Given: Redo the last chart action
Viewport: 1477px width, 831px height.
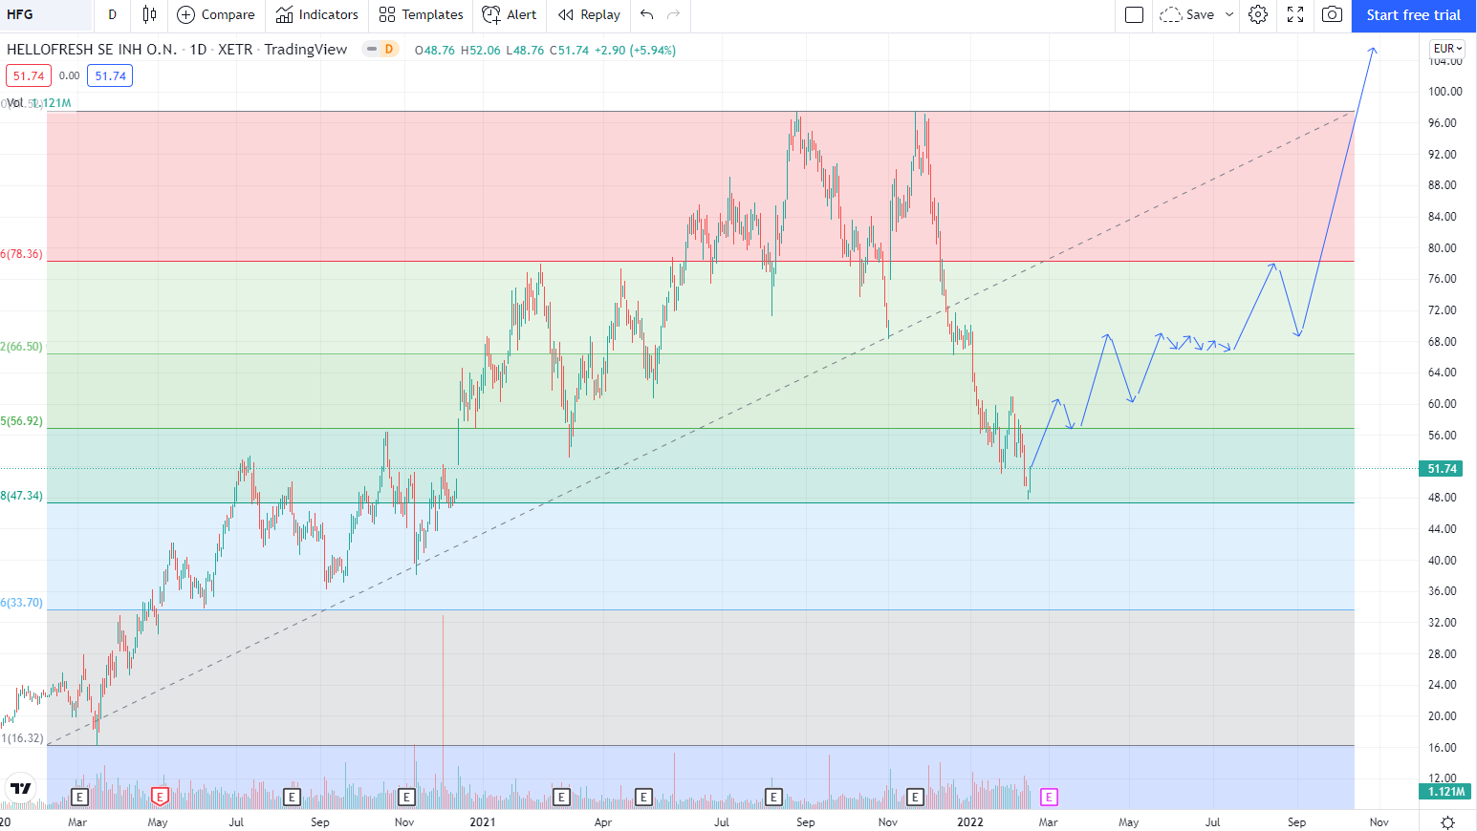Looking at the screenshot, I should pyautogui.click(x=674, y=15).
